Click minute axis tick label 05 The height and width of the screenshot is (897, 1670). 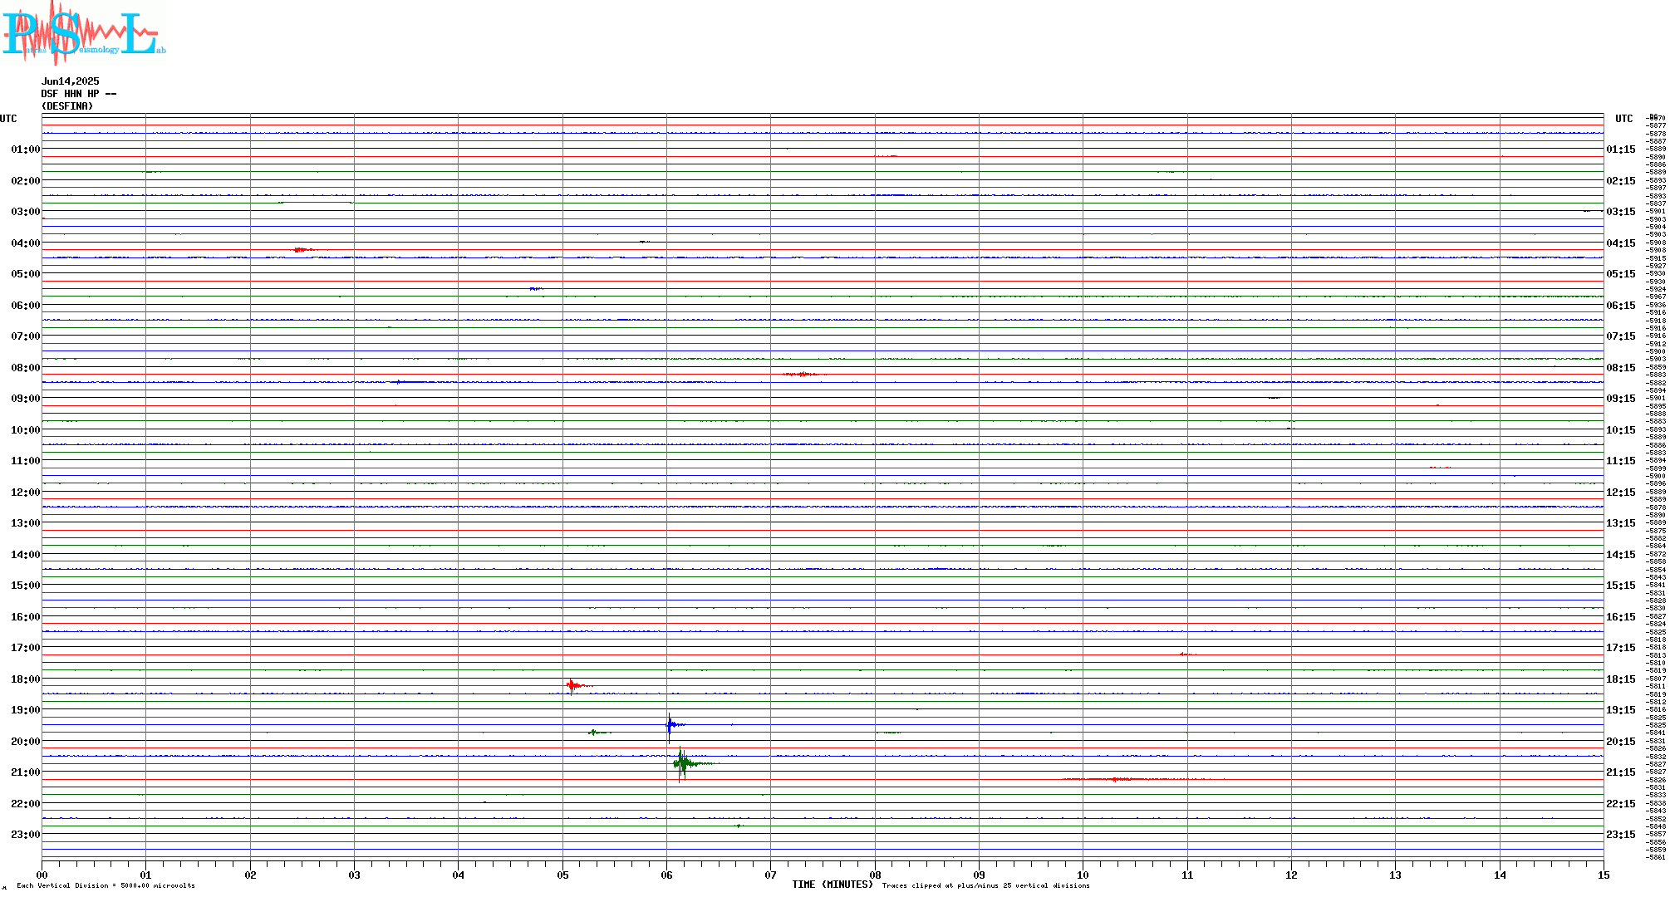click(562, 875)
